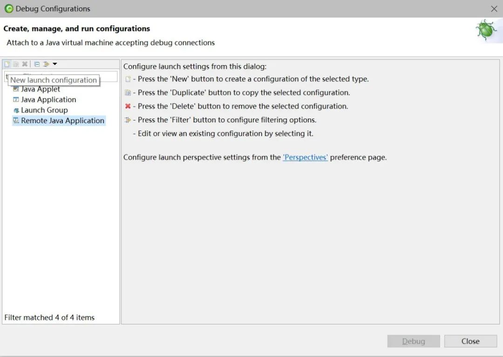503x357 pixels.
Task: Open the 'Perspectives' preference page link
Action: coord(305,157)
